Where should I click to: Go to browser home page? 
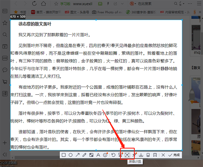(x=43, y=3)
